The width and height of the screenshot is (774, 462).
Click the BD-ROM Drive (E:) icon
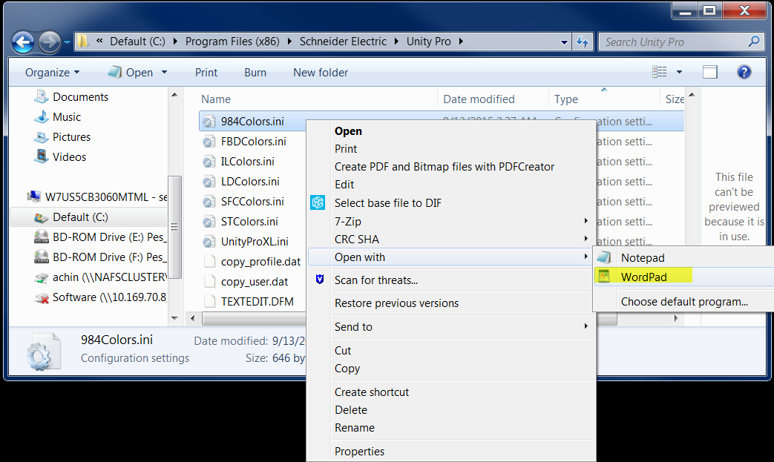click(42, 237)
